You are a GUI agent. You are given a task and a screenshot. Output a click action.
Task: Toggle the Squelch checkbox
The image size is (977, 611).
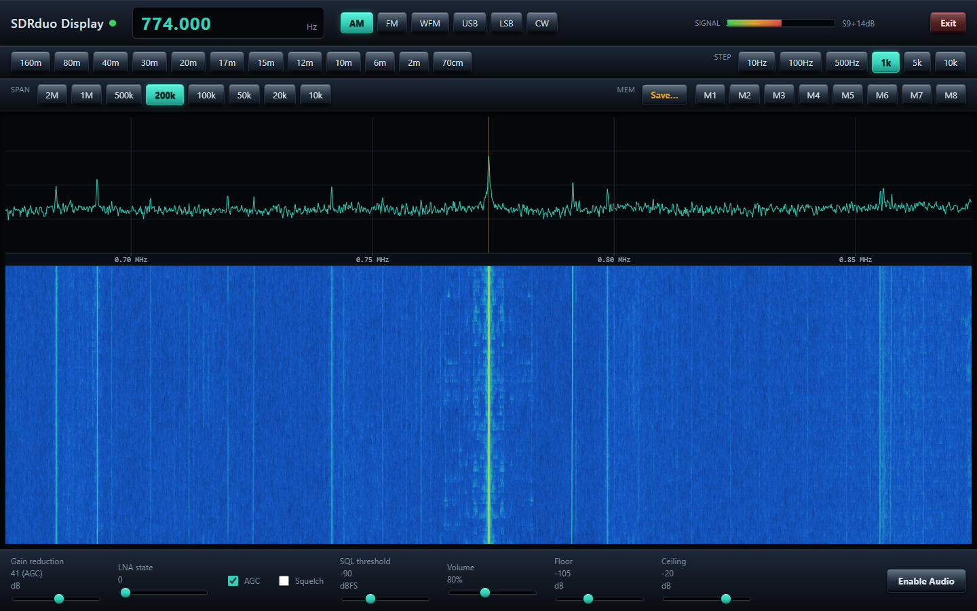click(x=284, y=580)
